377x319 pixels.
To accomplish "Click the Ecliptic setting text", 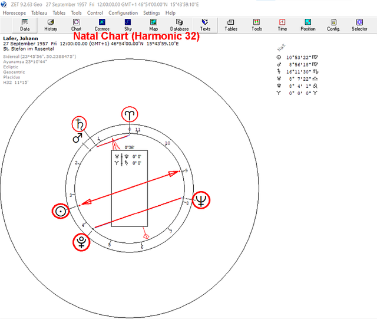I will [11, 67].
